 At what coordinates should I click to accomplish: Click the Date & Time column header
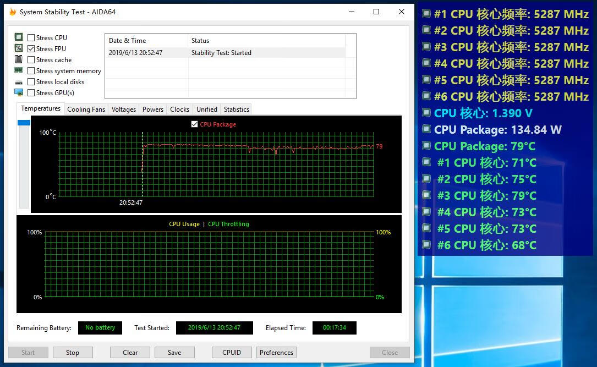[x=146, y=40]
